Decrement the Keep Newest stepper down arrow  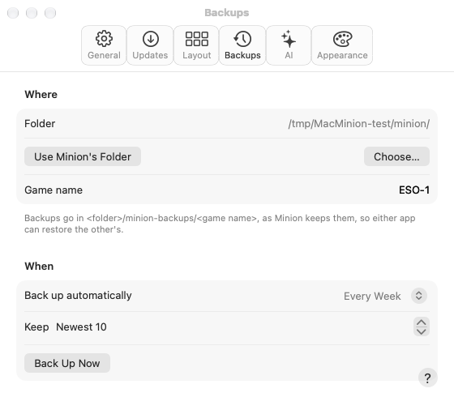pyautogui.click(x=422, y=331)
